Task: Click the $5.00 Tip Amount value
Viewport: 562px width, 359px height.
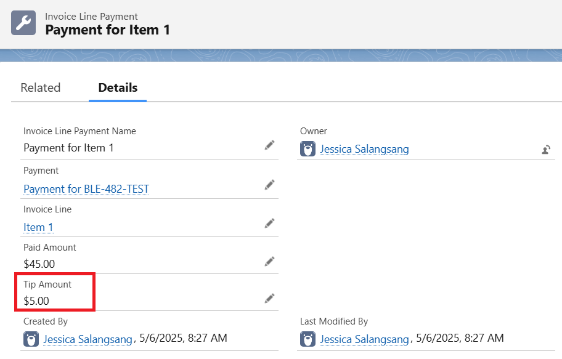Action: coord(36,301)
